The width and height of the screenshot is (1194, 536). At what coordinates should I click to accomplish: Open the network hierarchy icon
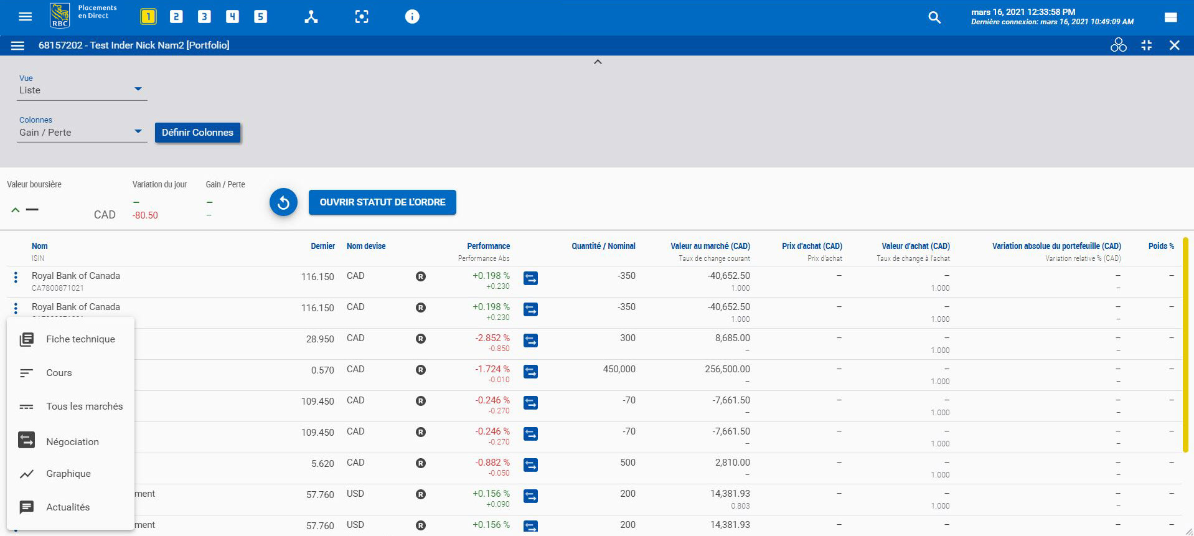pos(311,17)
